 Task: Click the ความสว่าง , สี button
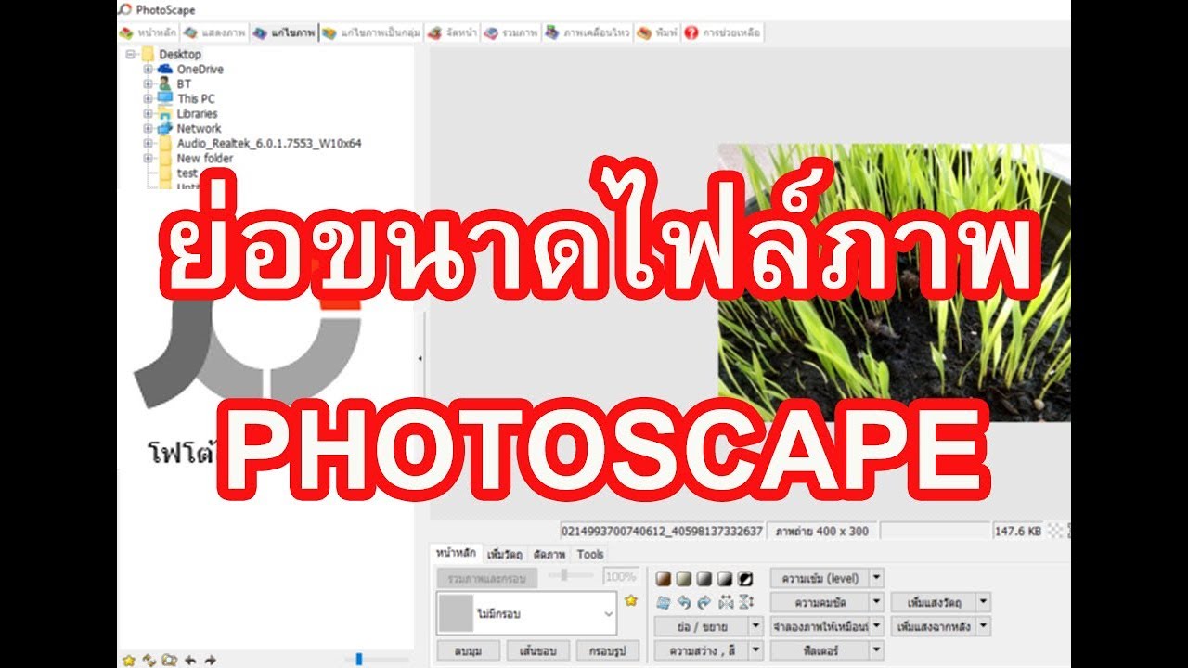701,650
